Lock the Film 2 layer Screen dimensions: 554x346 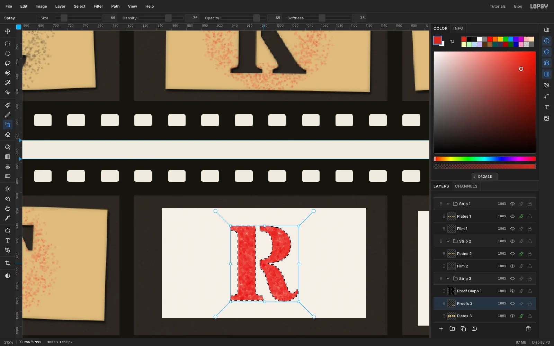coord(530,266)
